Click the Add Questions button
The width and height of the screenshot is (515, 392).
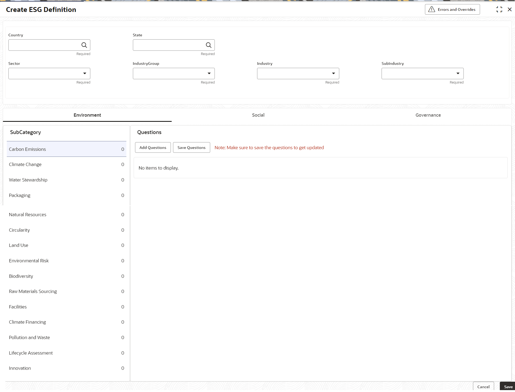pos(153,148)
